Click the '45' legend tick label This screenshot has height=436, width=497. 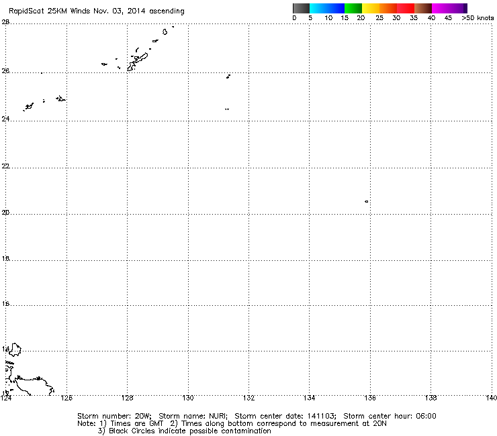(x=448, y=18)
